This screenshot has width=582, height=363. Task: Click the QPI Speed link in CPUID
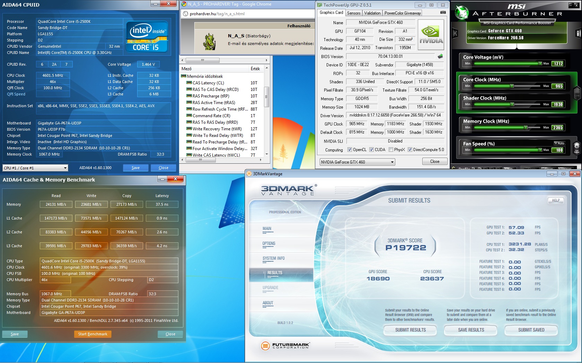pos(16,94)
